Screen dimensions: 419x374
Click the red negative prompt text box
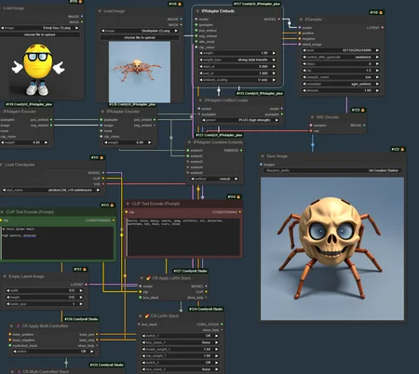(183, 237)
